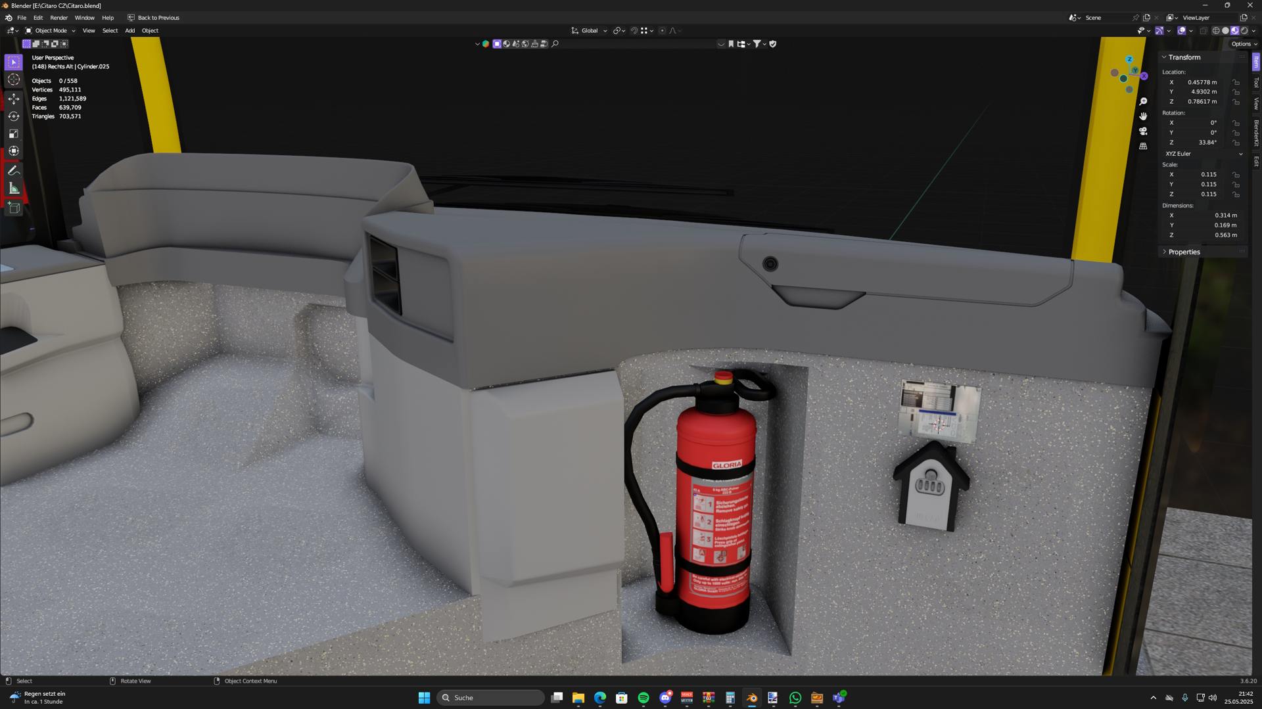Activate the Scale tool
This screenshot has width=1262, height=709.
[14, 133]
